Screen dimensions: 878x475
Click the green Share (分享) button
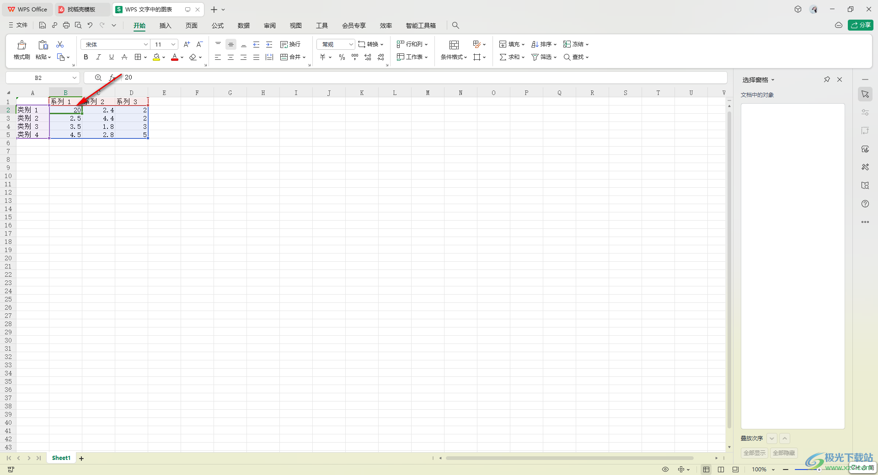pos(861,25)
